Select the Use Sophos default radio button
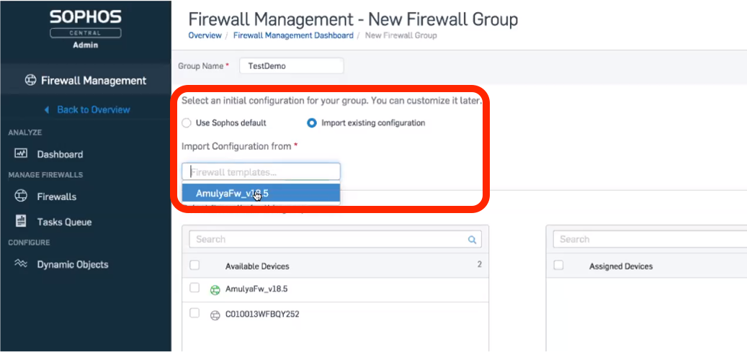This screenshot has height=352, width=747. [187, 123]
